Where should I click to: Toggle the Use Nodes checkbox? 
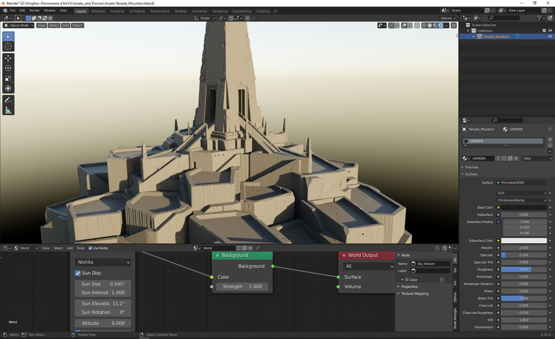(x=90, y=248)
